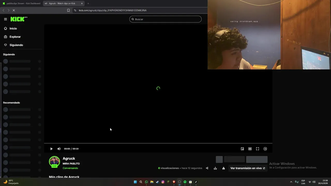Screen dimensions: 331x186
Task: Mute the clip volume
Action: 59,149
